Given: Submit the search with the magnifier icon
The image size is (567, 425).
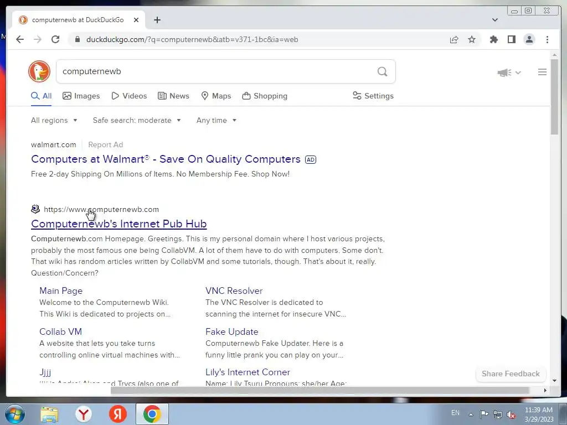Looking at the screenshot, I should 382,71.
